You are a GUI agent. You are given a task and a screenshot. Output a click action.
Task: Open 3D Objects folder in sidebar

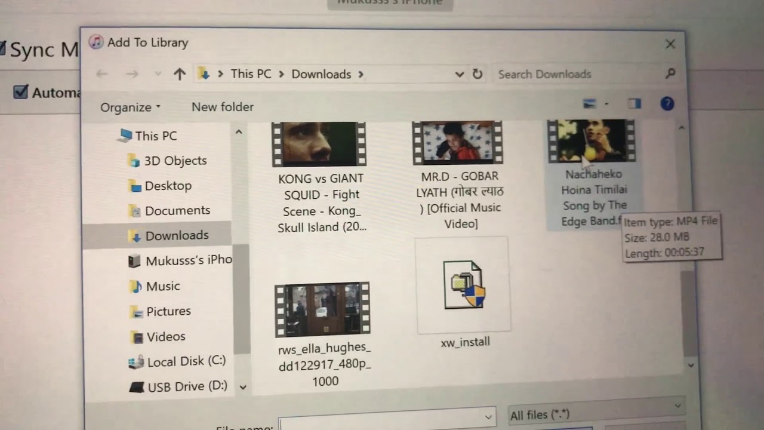175,161
